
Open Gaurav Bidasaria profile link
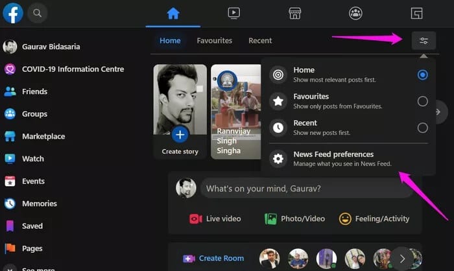tap(51, 47)
